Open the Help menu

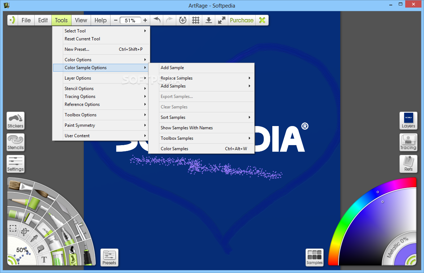101,20
